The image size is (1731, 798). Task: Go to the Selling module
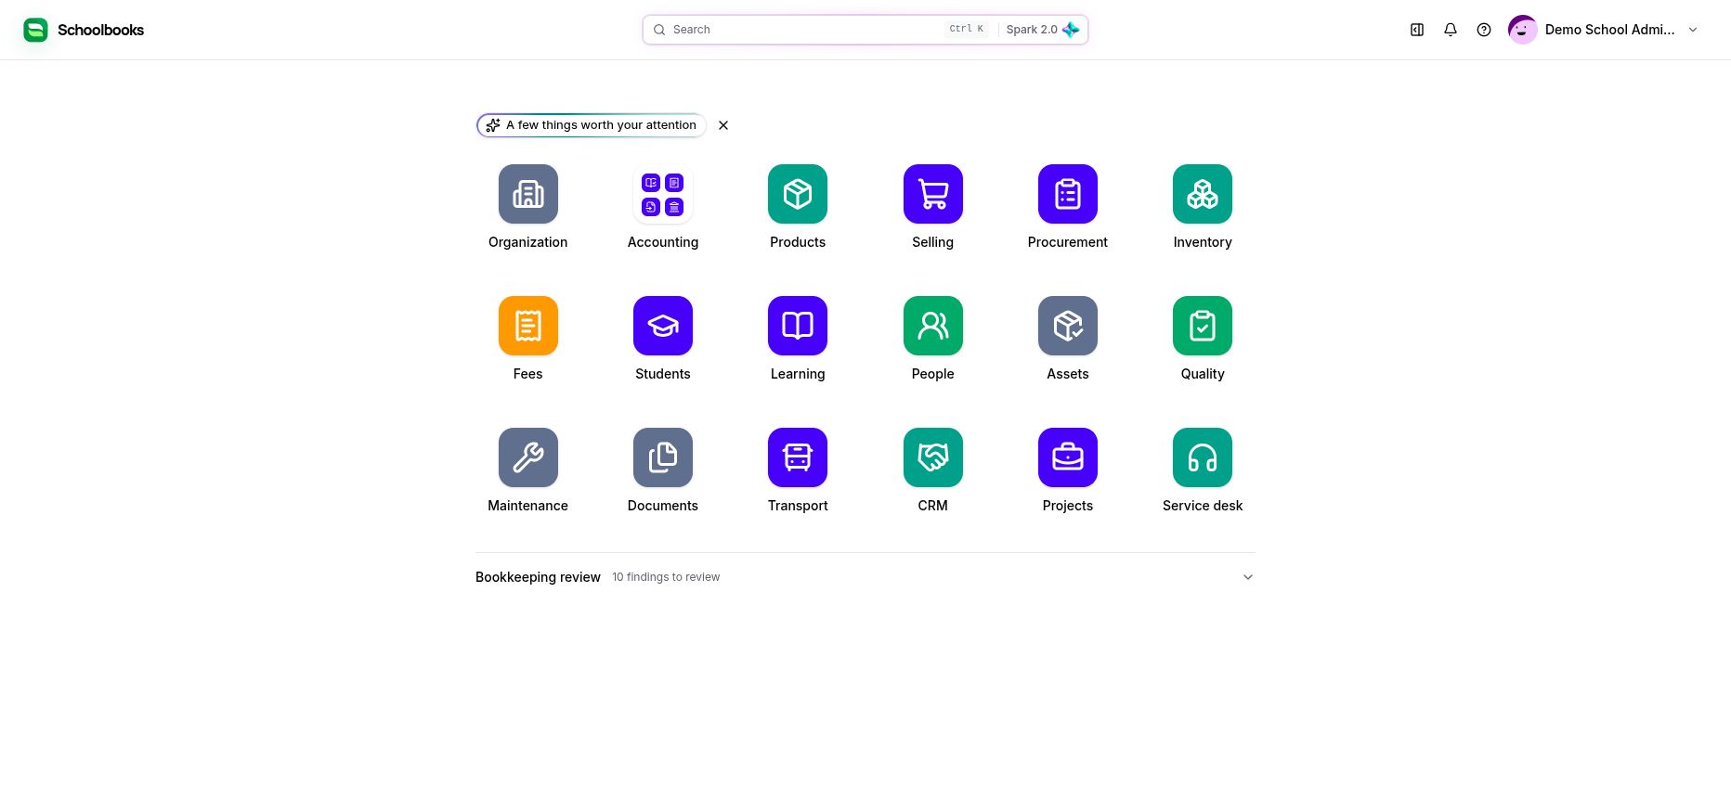pyautogui.click(x=933, y=194)
